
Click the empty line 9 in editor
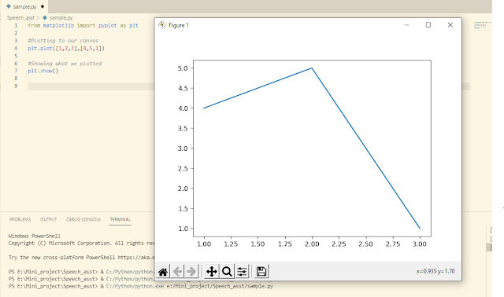point(91,86)
